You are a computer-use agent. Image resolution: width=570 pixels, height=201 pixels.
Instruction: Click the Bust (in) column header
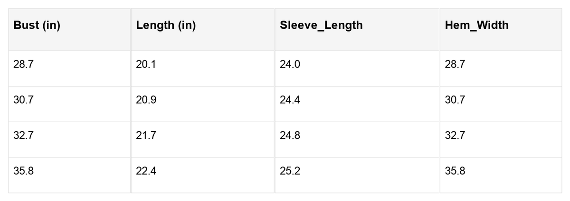click(x=69, y=29)
